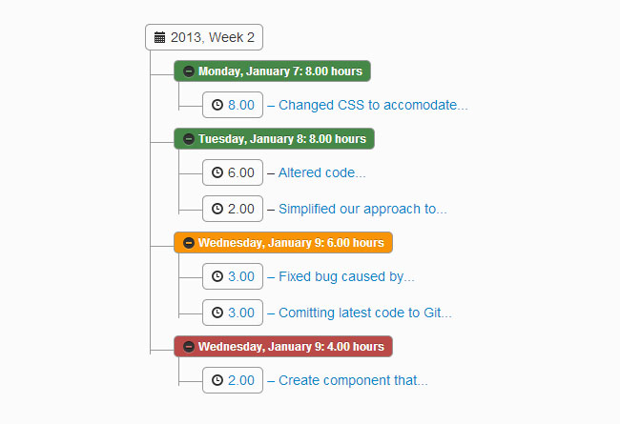Screen dimensions: 620x424
Task: Follow the "Simplified our approach to..." link
Action: 362,208
